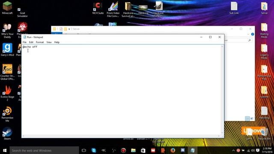This screenshot has height=154, width=274.
Task: Click the '@echo off' line in Notepad
Action: coord(30,47)
